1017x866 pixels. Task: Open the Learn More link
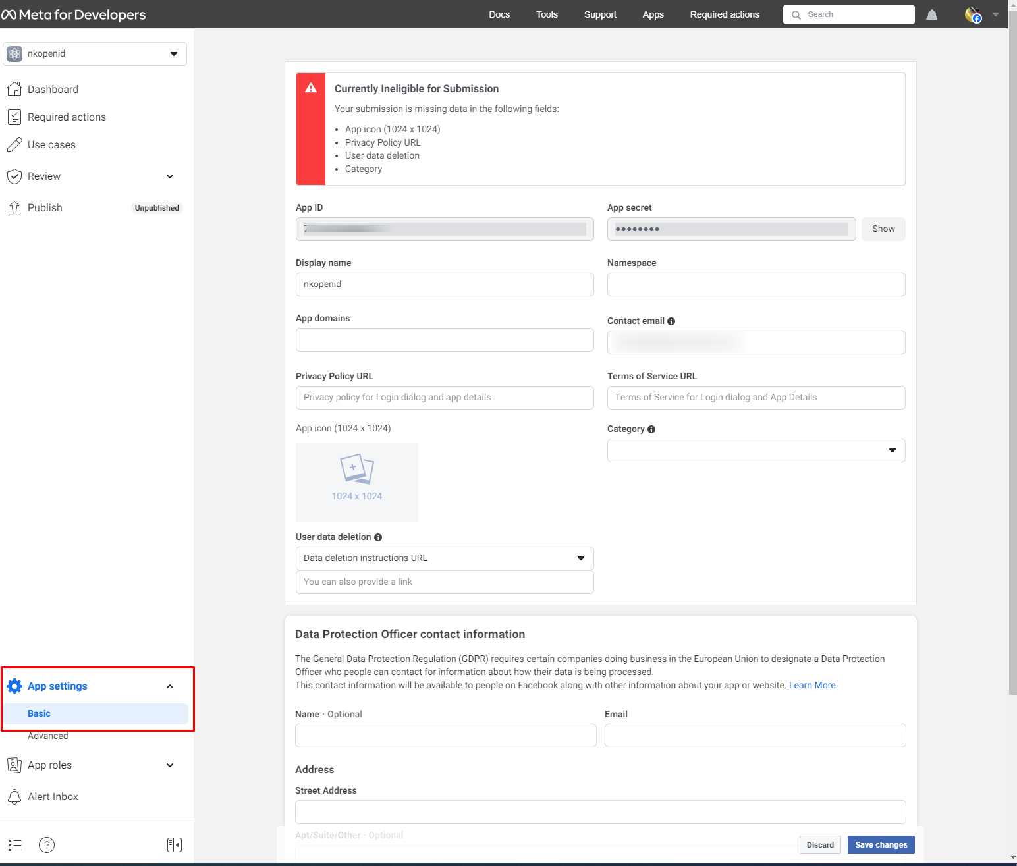coord(813,685)
